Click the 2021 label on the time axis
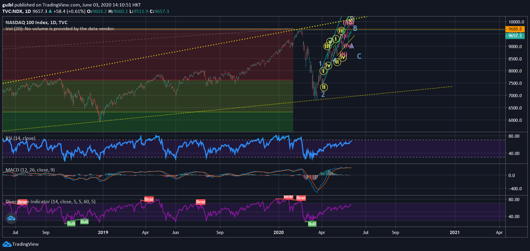 pyautogui.click(x=455, y=233)
